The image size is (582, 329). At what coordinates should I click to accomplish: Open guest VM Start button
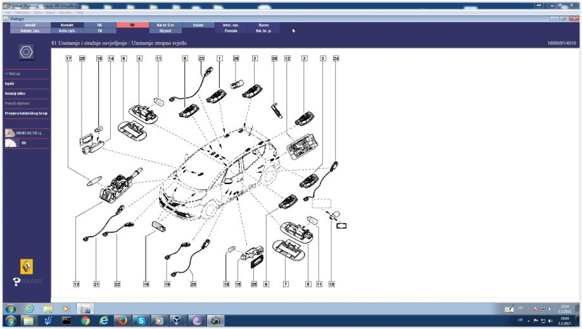pos(11,309)
